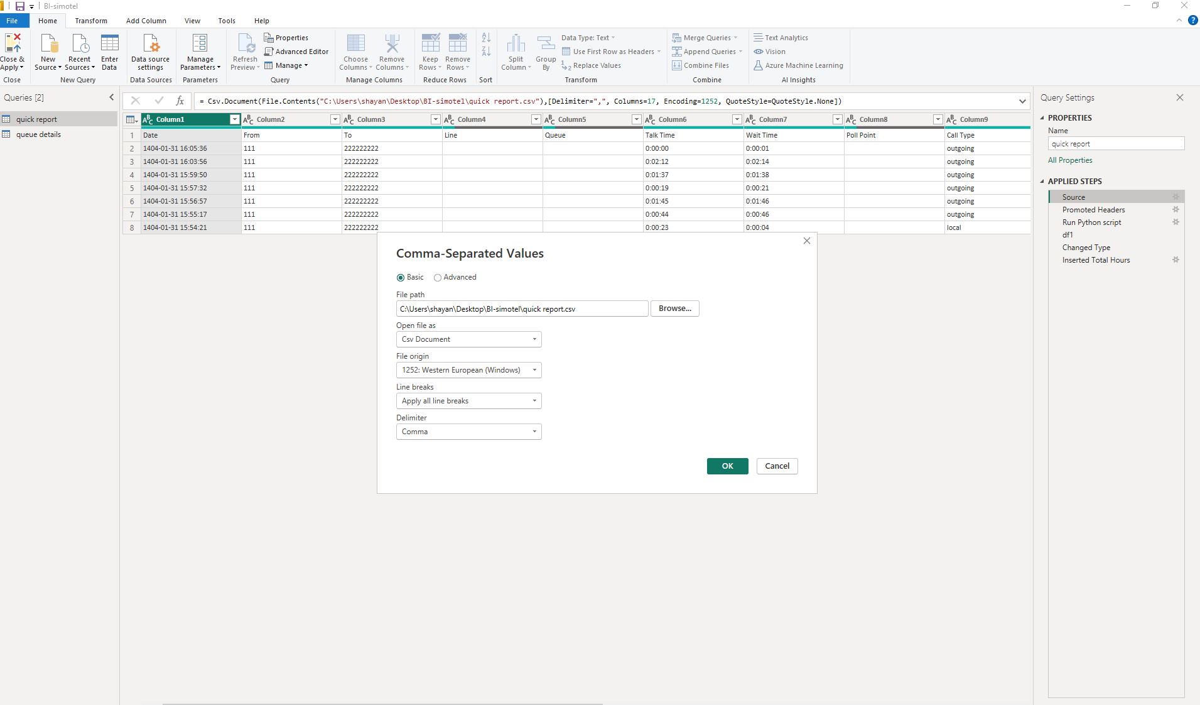1200x705 pixels.
Task: Click Remove Rows icon
Action: click(x=458, y=43)
